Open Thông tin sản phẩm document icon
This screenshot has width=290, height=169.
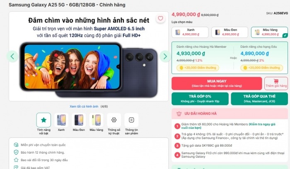[x=131, y=120]
